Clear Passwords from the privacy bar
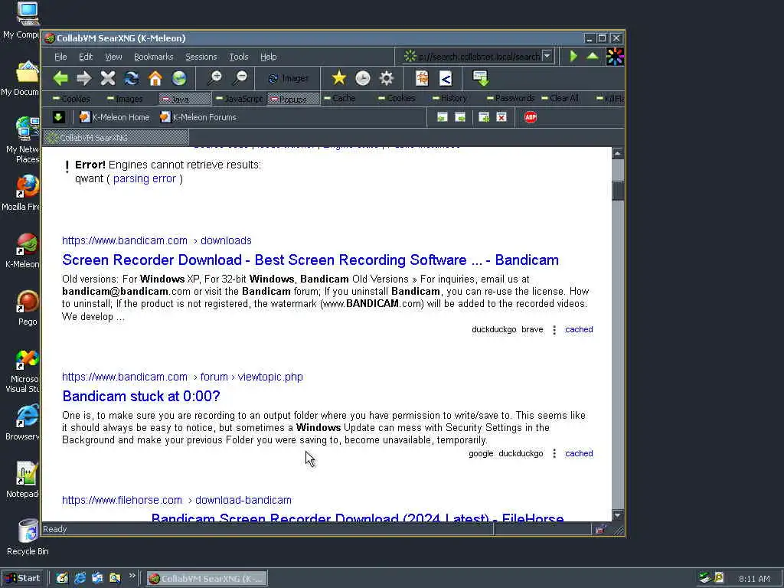Screen dimensions: 784x588 coord(511,98)
